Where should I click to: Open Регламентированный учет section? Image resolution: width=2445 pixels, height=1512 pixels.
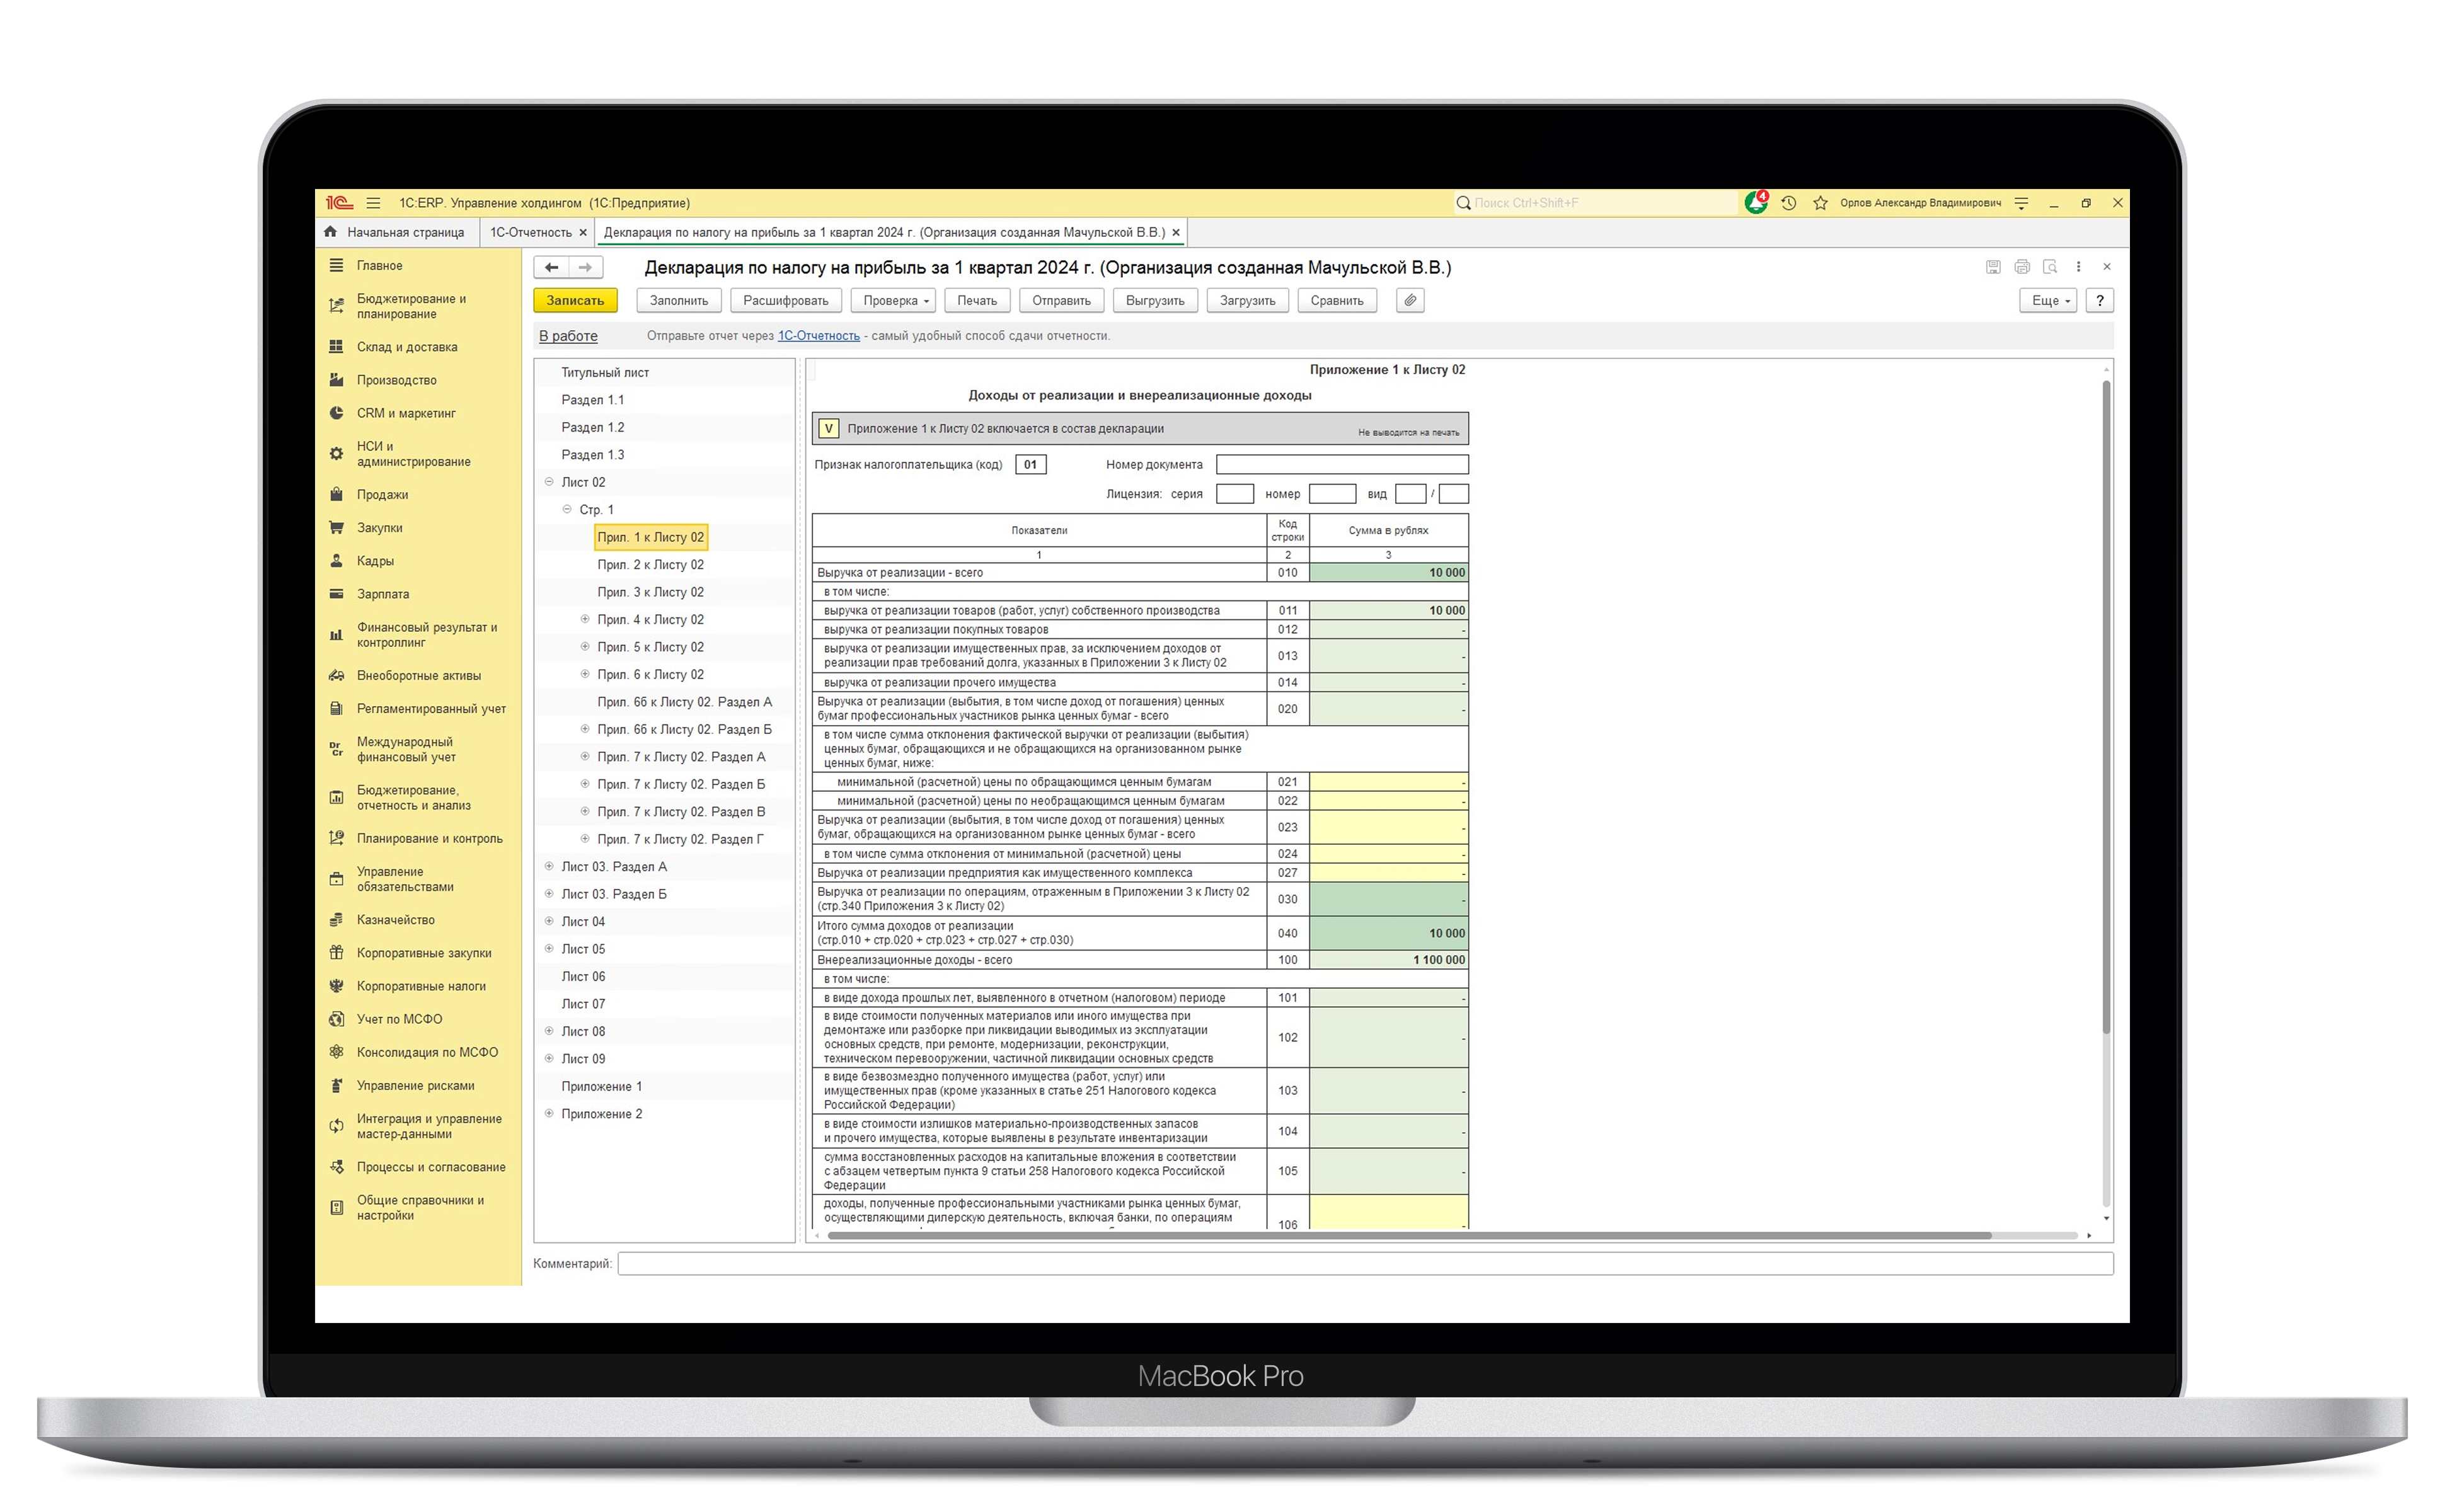[431, 709]
